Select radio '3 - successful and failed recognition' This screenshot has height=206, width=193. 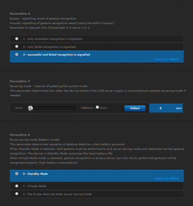click(17, 55)
